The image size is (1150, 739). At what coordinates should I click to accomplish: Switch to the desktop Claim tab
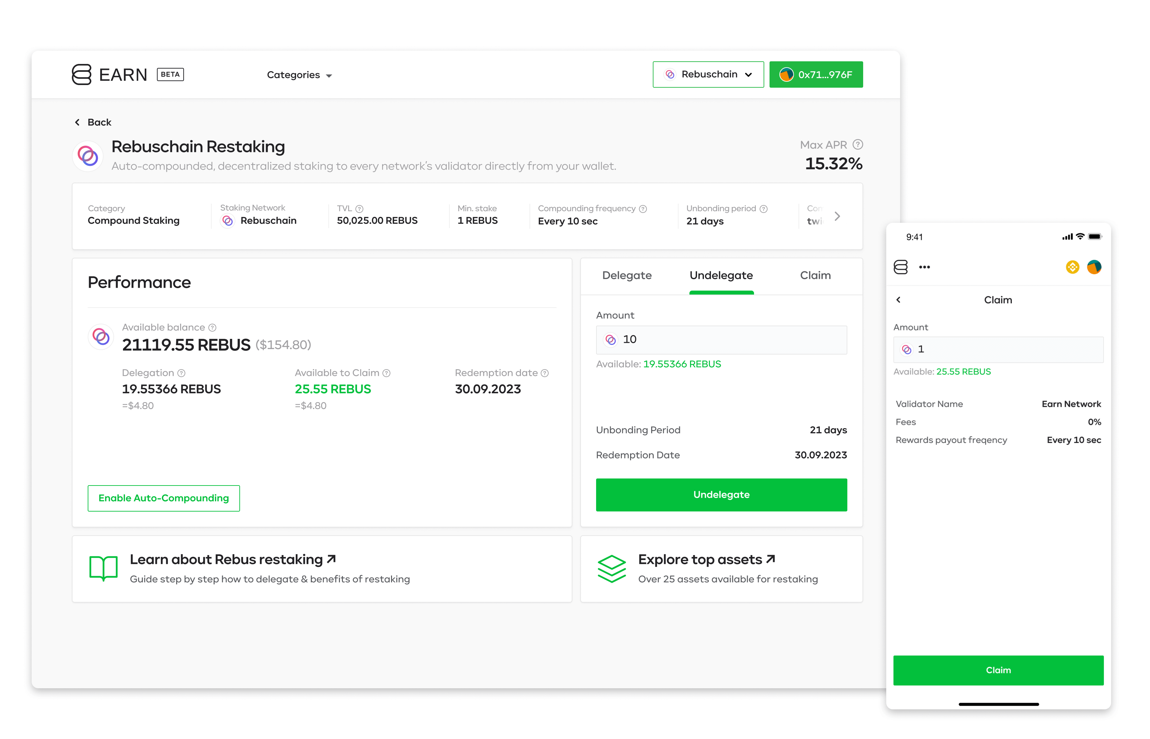tap(814, 276)
